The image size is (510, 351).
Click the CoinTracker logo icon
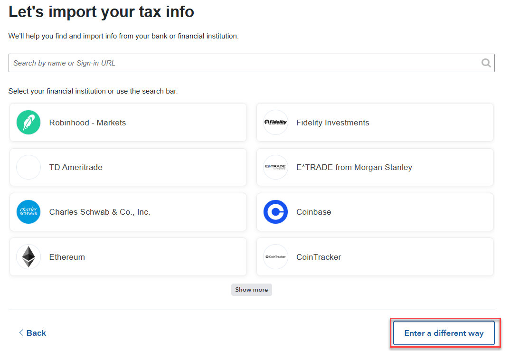275,257
